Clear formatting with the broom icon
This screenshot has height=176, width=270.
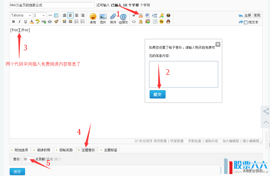(x=57, y=21)
